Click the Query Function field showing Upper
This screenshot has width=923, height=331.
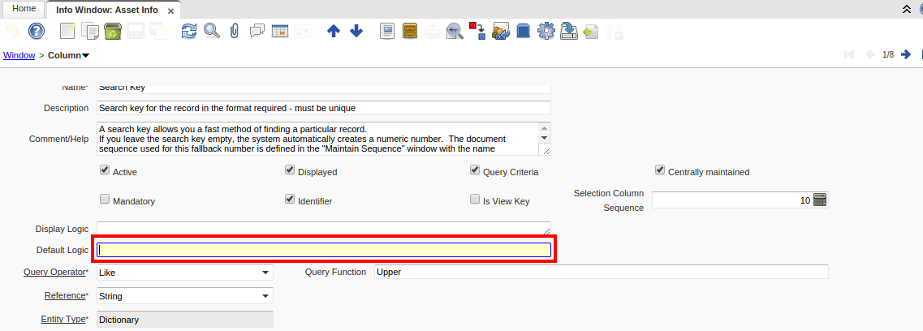[601, 273]
